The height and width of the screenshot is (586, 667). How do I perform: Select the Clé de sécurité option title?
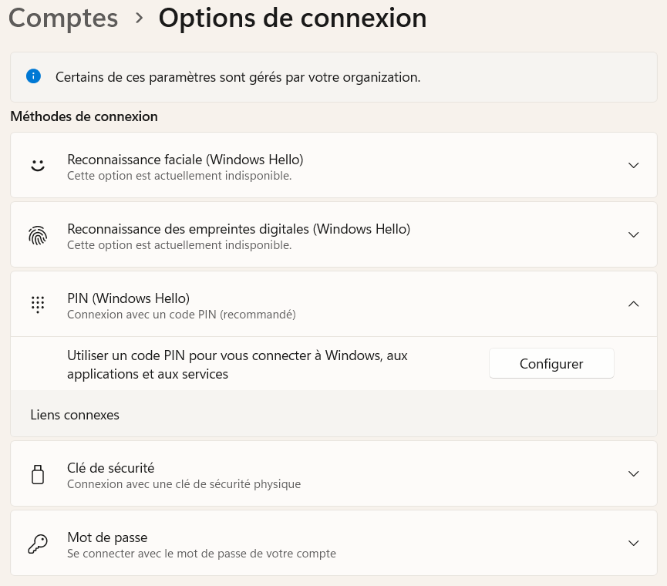pyautogui.click(x=110, y=468)
